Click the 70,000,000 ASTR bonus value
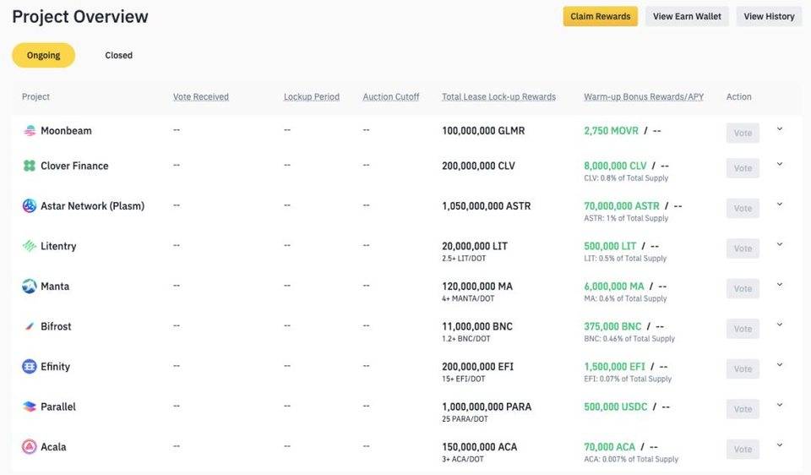 (x=622, y=206)
